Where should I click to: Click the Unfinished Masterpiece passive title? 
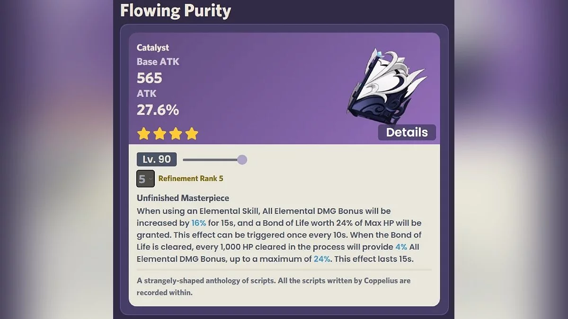pos(183,198)
